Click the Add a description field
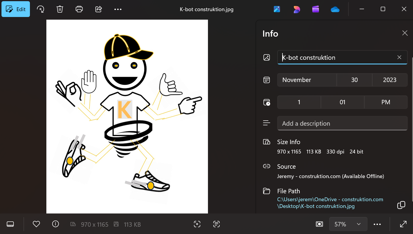 click(342, 123)
